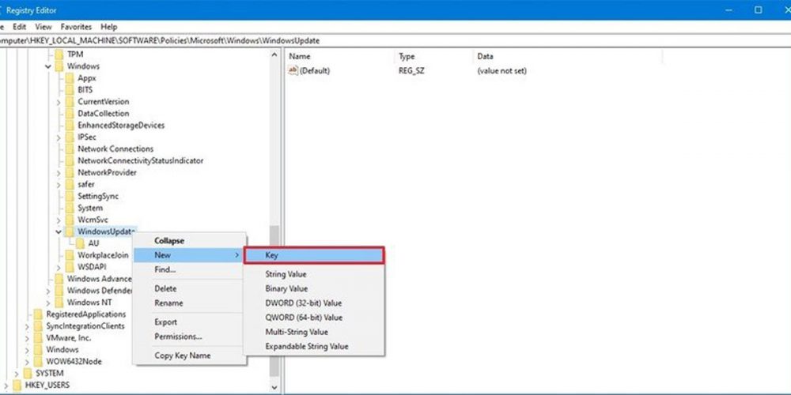Choose Key from the New submenu

(314, 256)
